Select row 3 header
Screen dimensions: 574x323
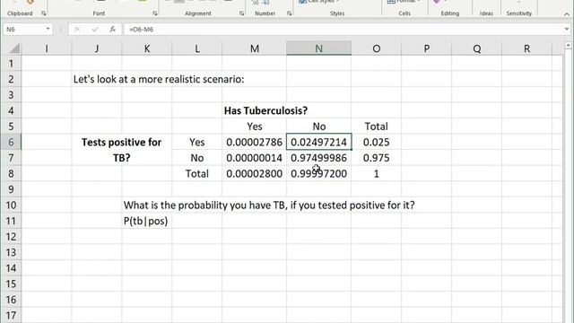coord(11,95)
